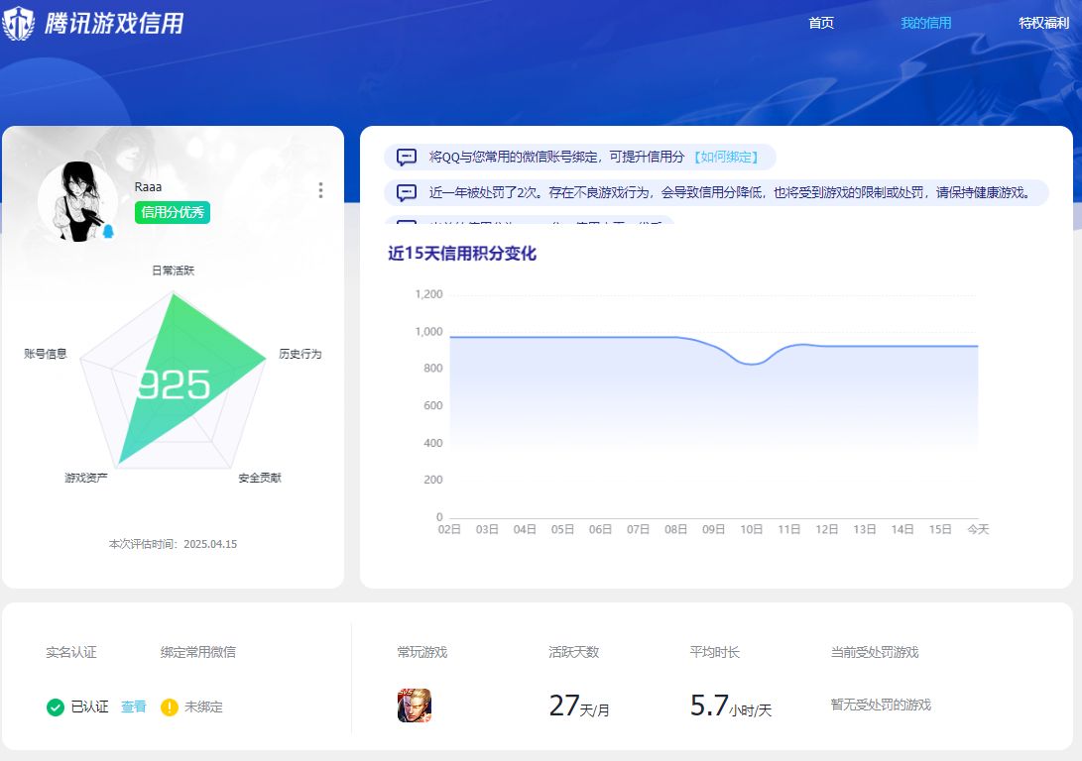The height and width of the screenshot is (761, 1082).
Task: Click the 活跃天数 label
Action: (573, 652)
